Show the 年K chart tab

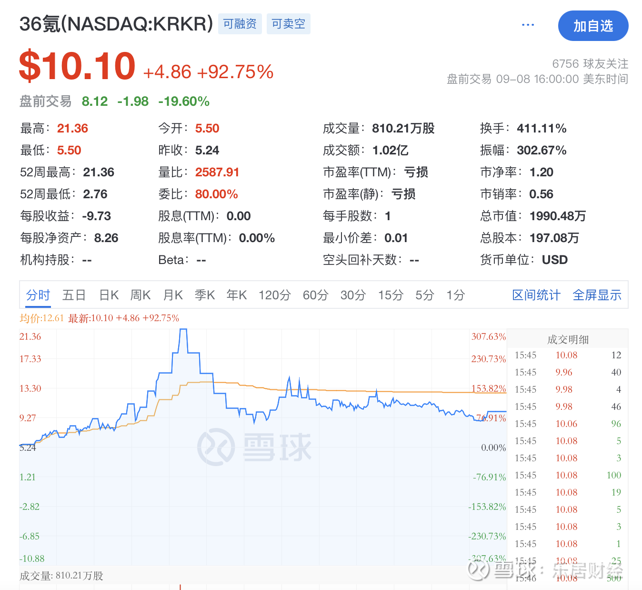237,295
